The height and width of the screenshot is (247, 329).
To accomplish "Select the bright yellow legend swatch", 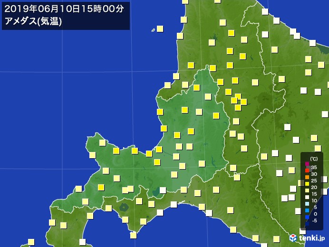I will pos(307,184).
